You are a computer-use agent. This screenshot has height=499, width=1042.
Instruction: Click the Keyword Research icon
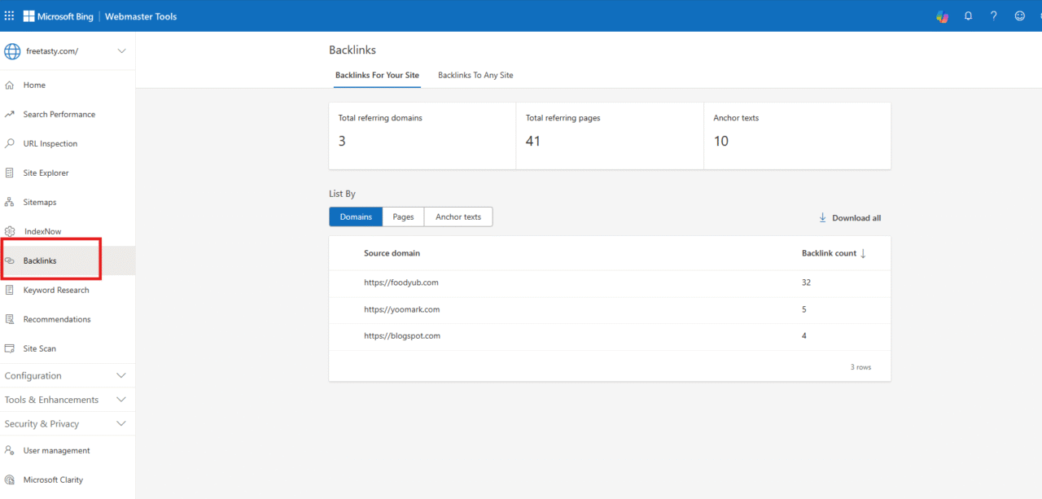[x=10, y=290]
